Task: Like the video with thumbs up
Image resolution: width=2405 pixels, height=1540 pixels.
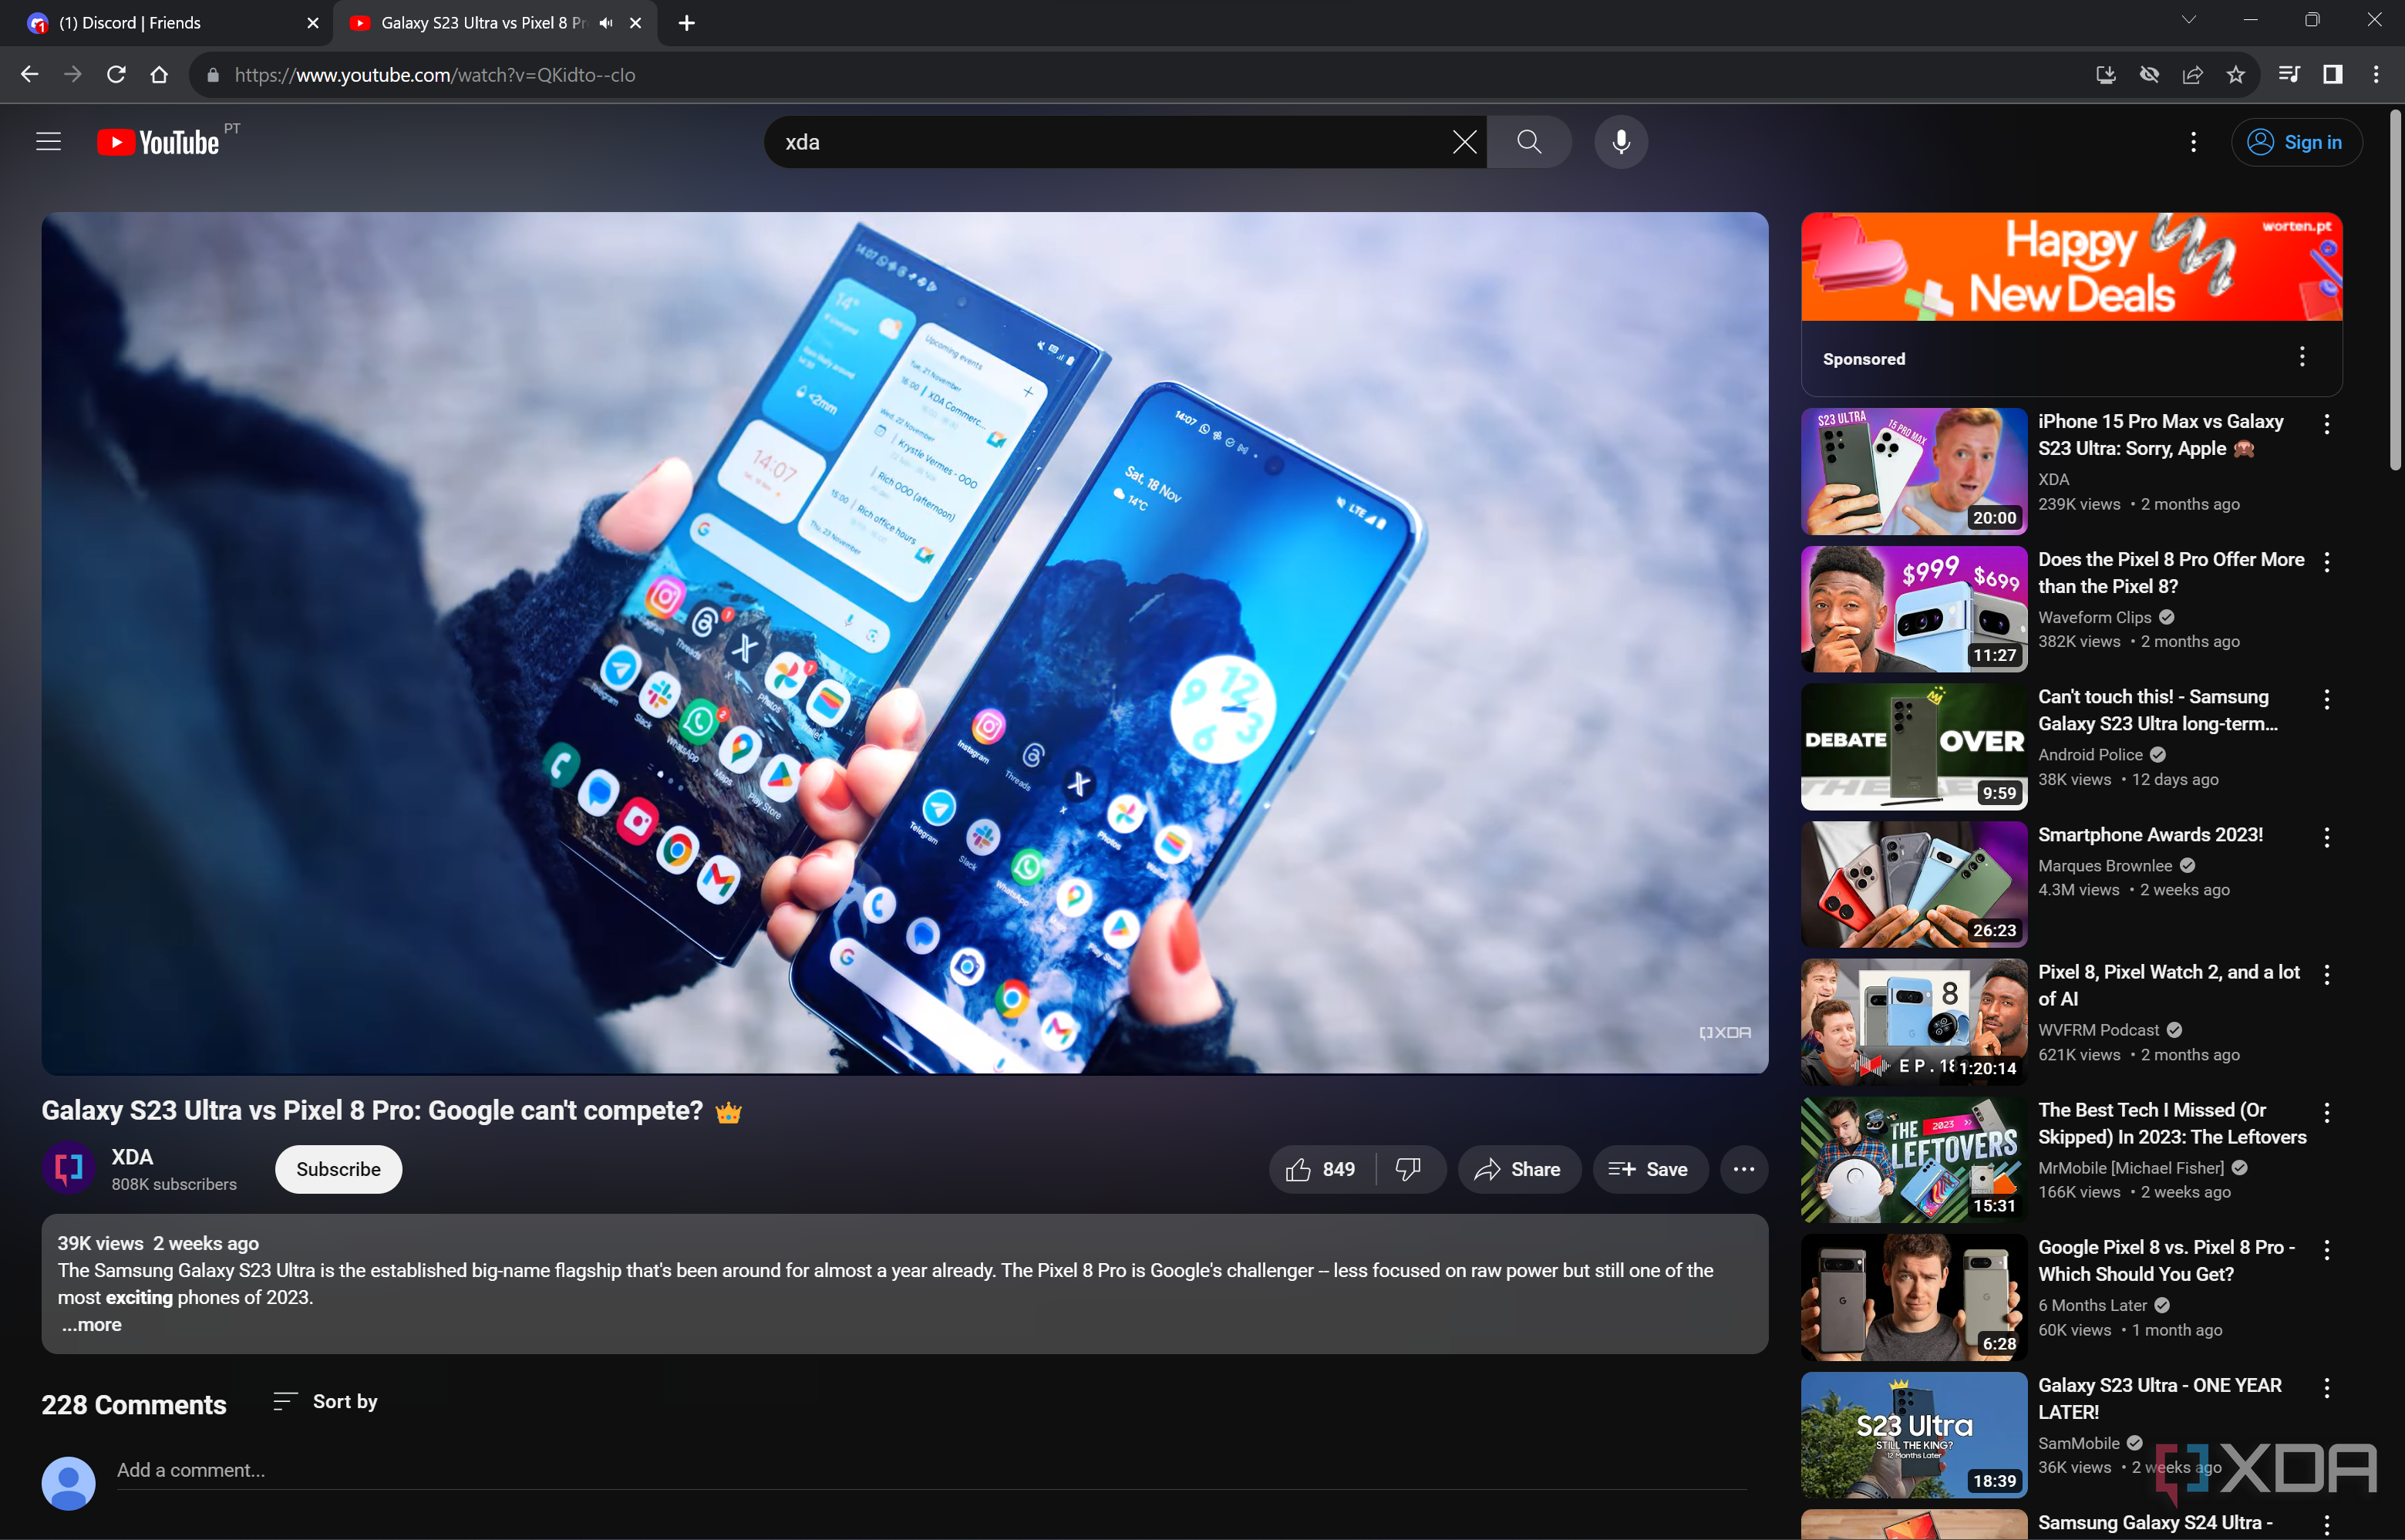Action: [1322, 1169]
